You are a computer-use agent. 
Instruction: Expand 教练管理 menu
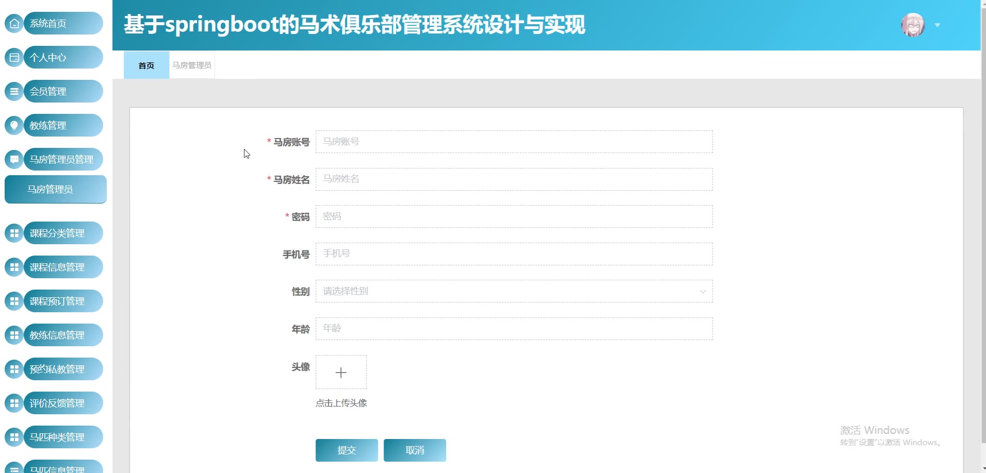click(x=63, y=125)
